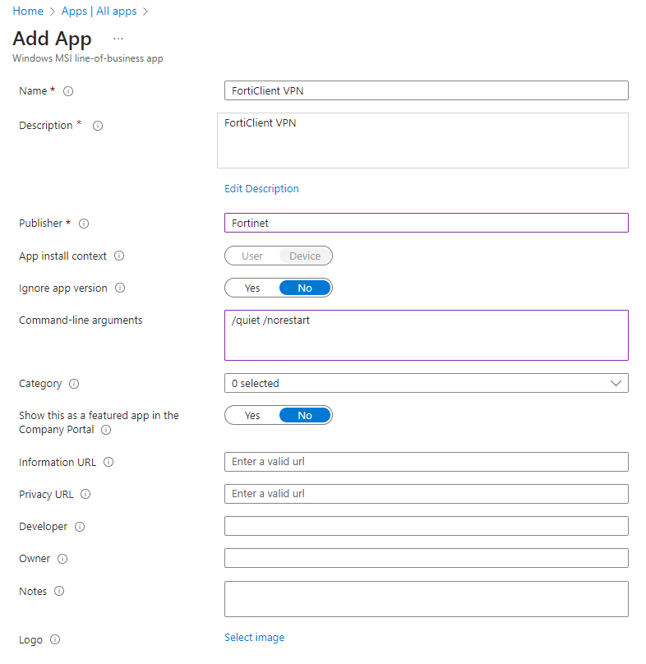The height and width of the screenshot is (664, 646).
Task: Focus the Information URL input
Action: [427, 462]
